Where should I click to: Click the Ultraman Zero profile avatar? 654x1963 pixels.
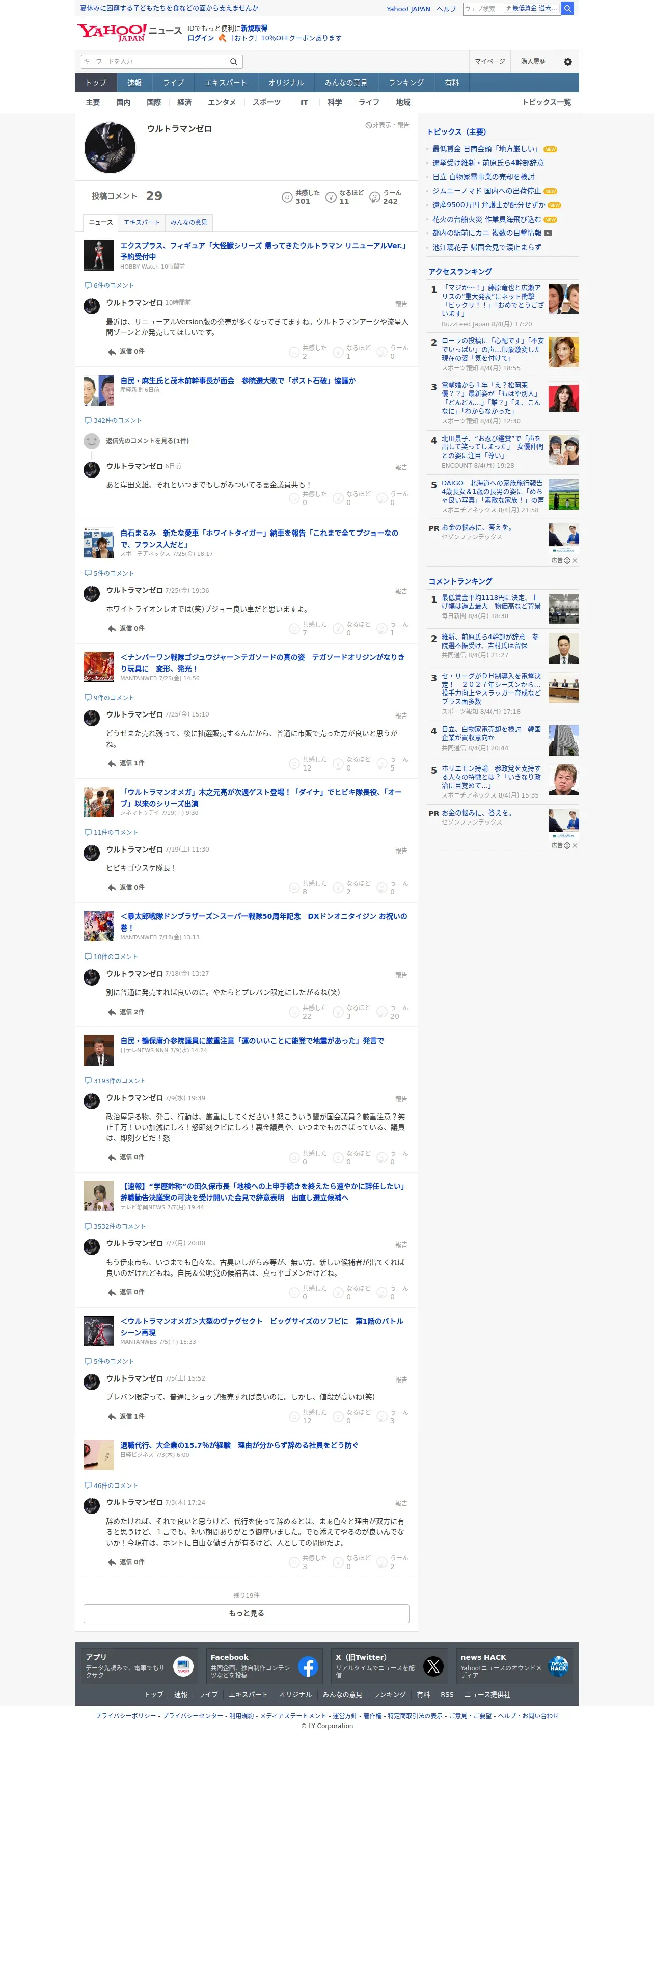pyautogui.click(x=110, y=148)
